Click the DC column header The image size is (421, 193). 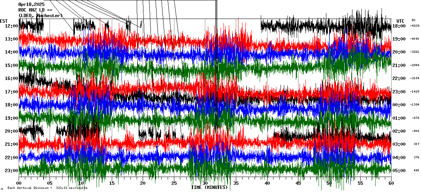point(414,20)
